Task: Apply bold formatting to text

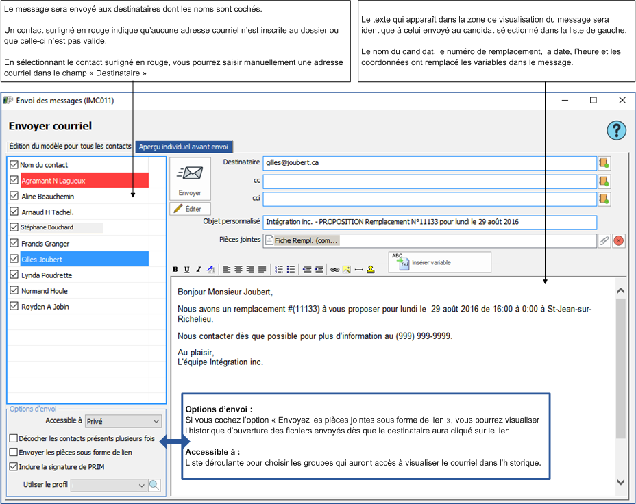Action: click(x=175, y=269)
